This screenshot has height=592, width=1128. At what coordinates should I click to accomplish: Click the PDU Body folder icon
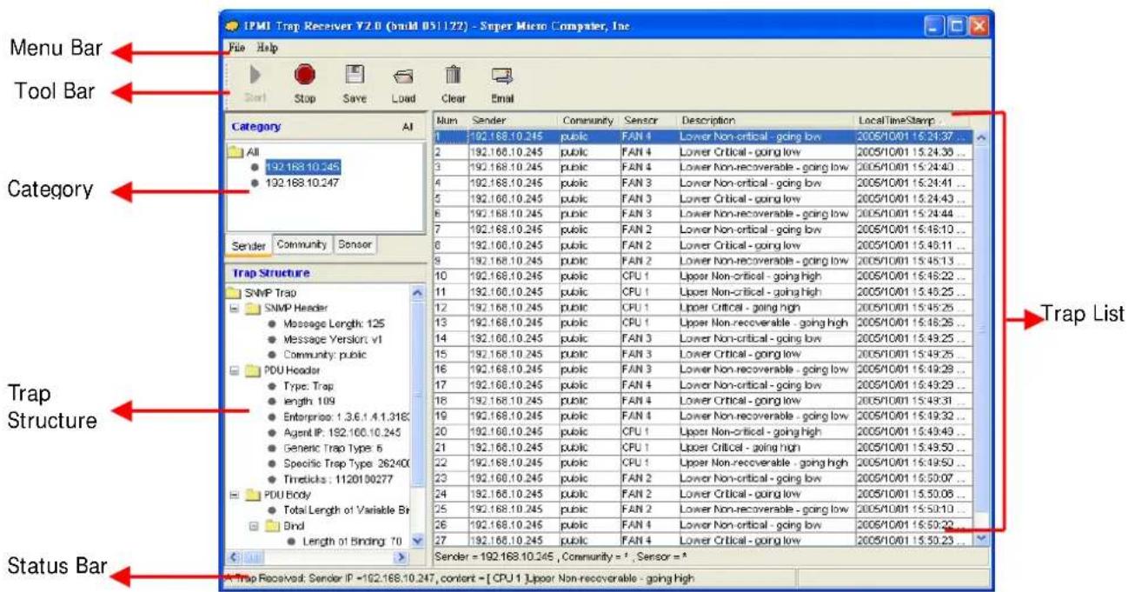[255, 495]
